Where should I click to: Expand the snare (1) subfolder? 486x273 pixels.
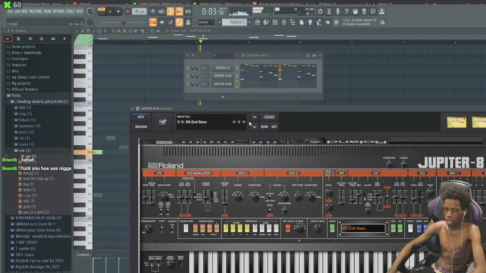(27, 144)
